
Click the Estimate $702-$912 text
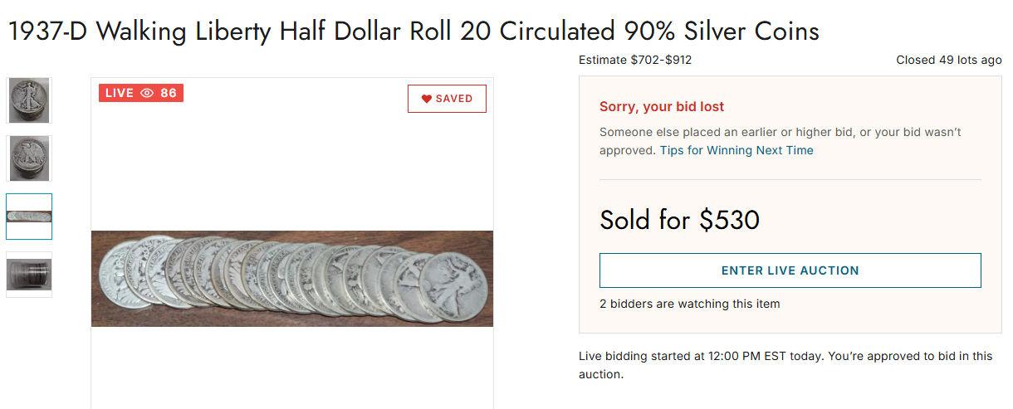(x=635, y=60)
